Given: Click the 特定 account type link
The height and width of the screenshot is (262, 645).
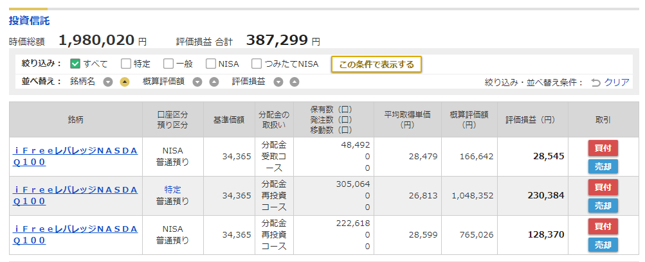Looking at the screenshot, I should 173,189.
